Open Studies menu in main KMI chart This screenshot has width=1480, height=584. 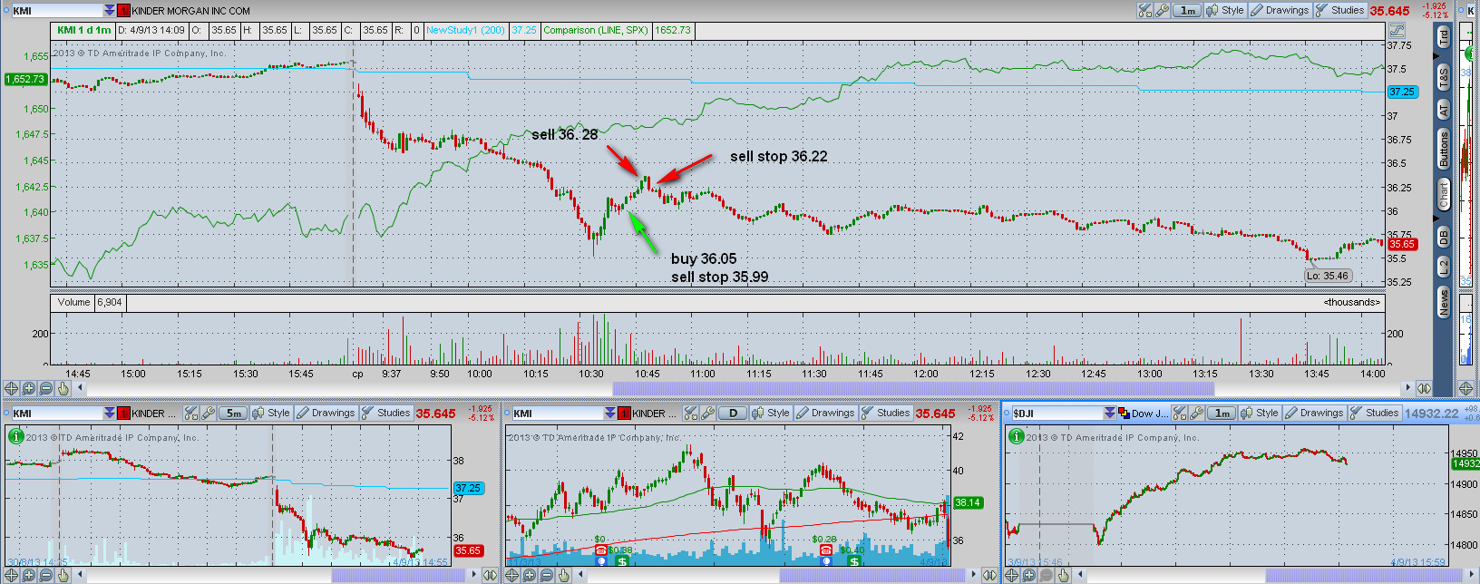tap(1339, 10)
